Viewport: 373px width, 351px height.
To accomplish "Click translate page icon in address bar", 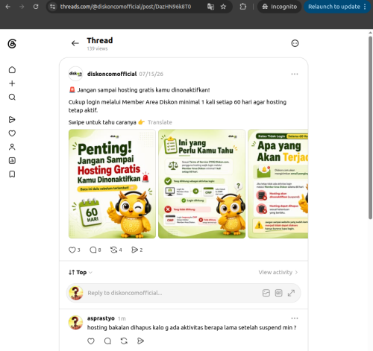I will 210,7.
